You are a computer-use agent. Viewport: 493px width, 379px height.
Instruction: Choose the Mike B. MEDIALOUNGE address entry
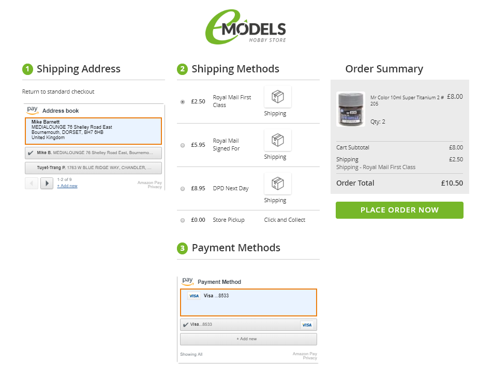click(x=94, y=153)
